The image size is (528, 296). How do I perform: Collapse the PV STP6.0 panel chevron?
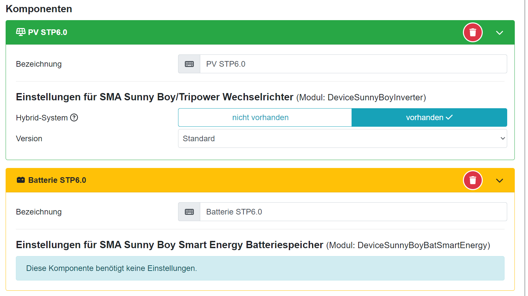(499, 33)
